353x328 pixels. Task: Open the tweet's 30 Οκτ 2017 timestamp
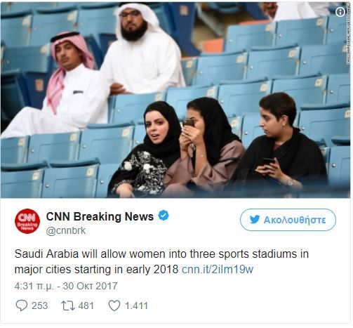[90, 286]
